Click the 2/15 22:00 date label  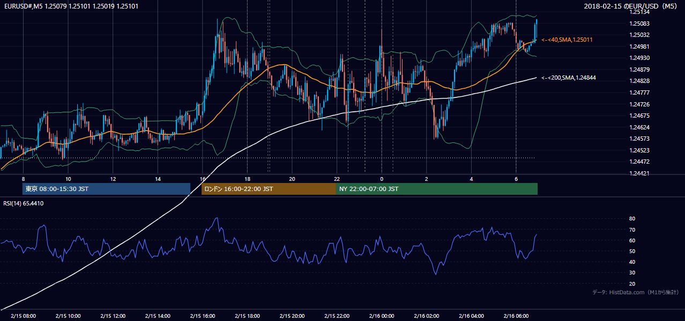[337, 316]
